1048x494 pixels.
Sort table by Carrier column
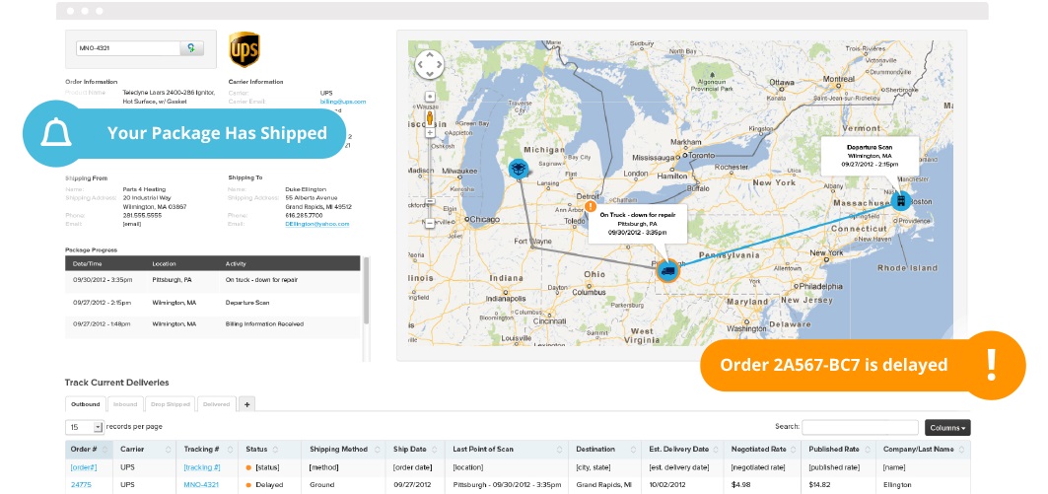click(x=144, y=450)
